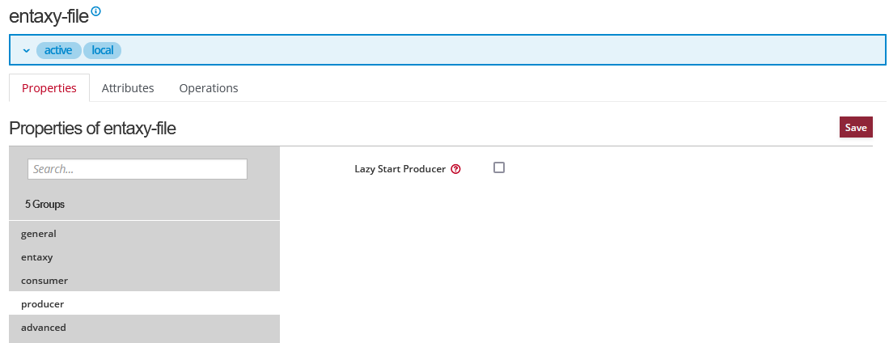Click the 'local' status badge

102,50
